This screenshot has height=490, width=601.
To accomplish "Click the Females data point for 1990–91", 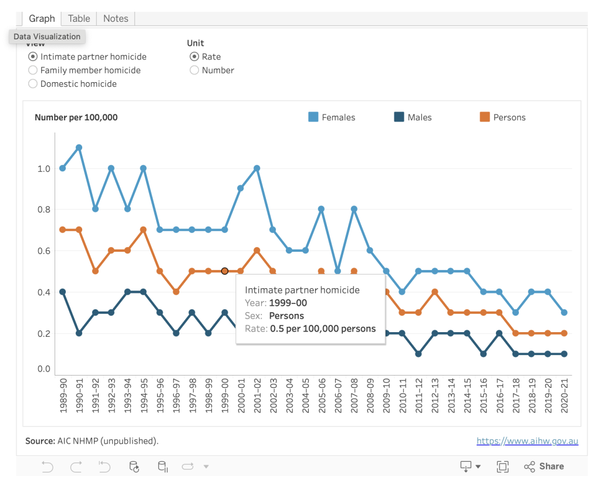I will tap(79, 147).
